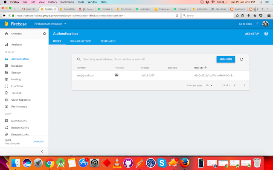The height and width of the screenshot is (170, 273).
Task: Open the Rows per page dropdown
Action: click(x=209, y=85)
